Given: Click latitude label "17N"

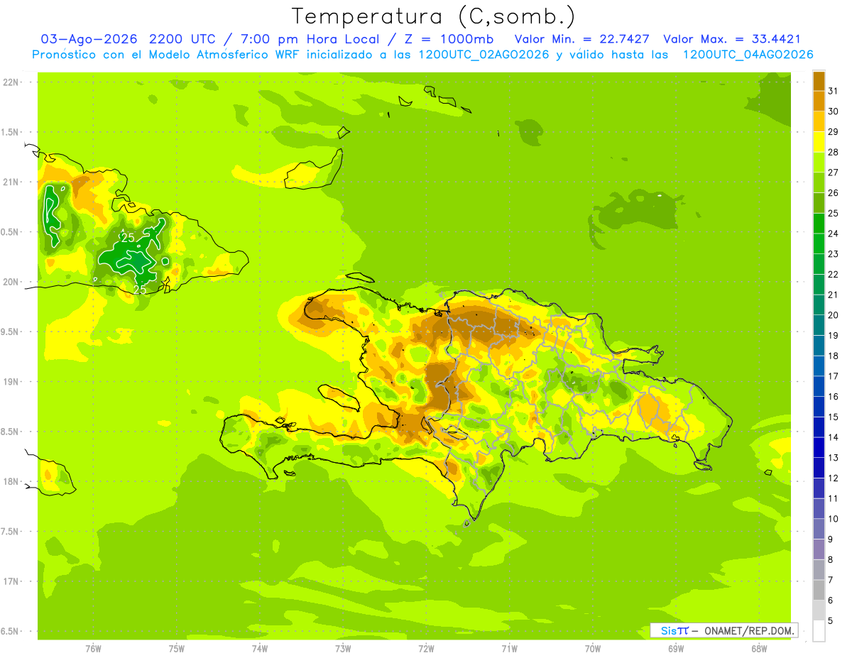Looking at the screenshot, I should coord(11,581).
